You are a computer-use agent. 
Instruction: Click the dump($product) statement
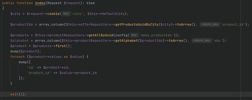coord(26,51)
